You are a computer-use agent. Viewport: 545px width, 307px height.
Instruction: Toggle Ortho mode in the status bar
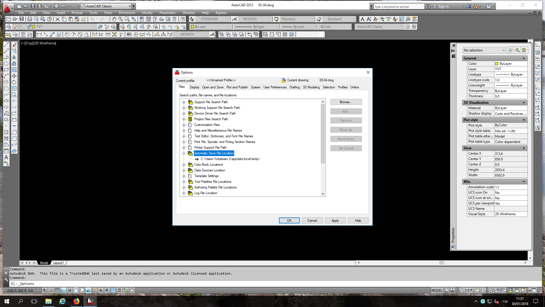pos(63,290)
